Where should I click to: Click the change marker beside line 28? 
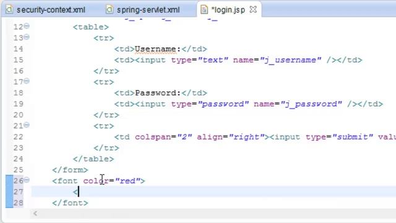pos(9,203)
